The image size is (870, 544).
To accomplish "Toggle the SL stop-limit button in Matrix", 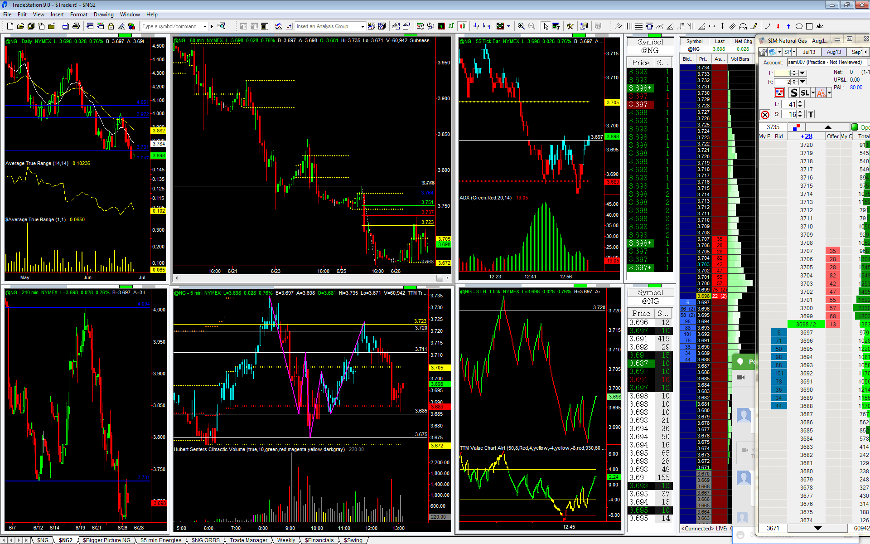I will click(805, 93).
